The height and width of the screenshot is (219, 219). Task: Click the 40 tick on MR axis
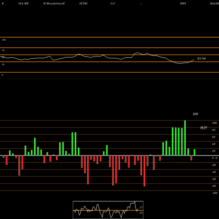(214, 144)
